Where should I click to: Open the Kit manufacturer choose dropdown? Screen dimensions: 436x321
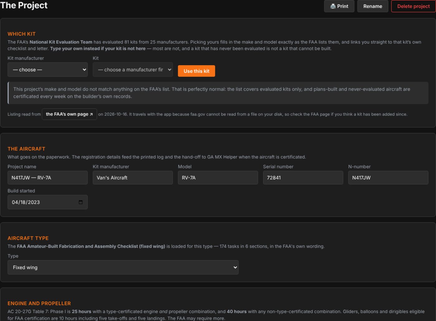(x=48, y=70)
